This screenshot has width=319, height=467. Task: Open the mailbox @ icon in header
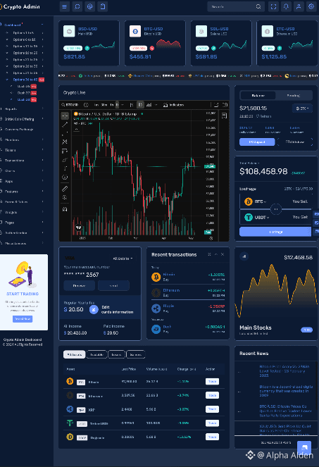pos(90,6)
